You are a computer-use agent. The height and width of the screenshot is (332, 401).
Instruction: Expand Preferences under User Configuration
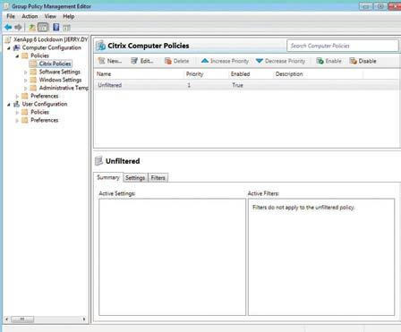point(17,120)
